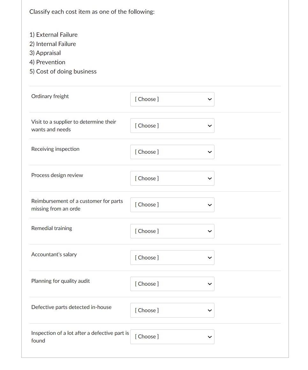Open the Remedial training classification dropdown

pos(172,231)
